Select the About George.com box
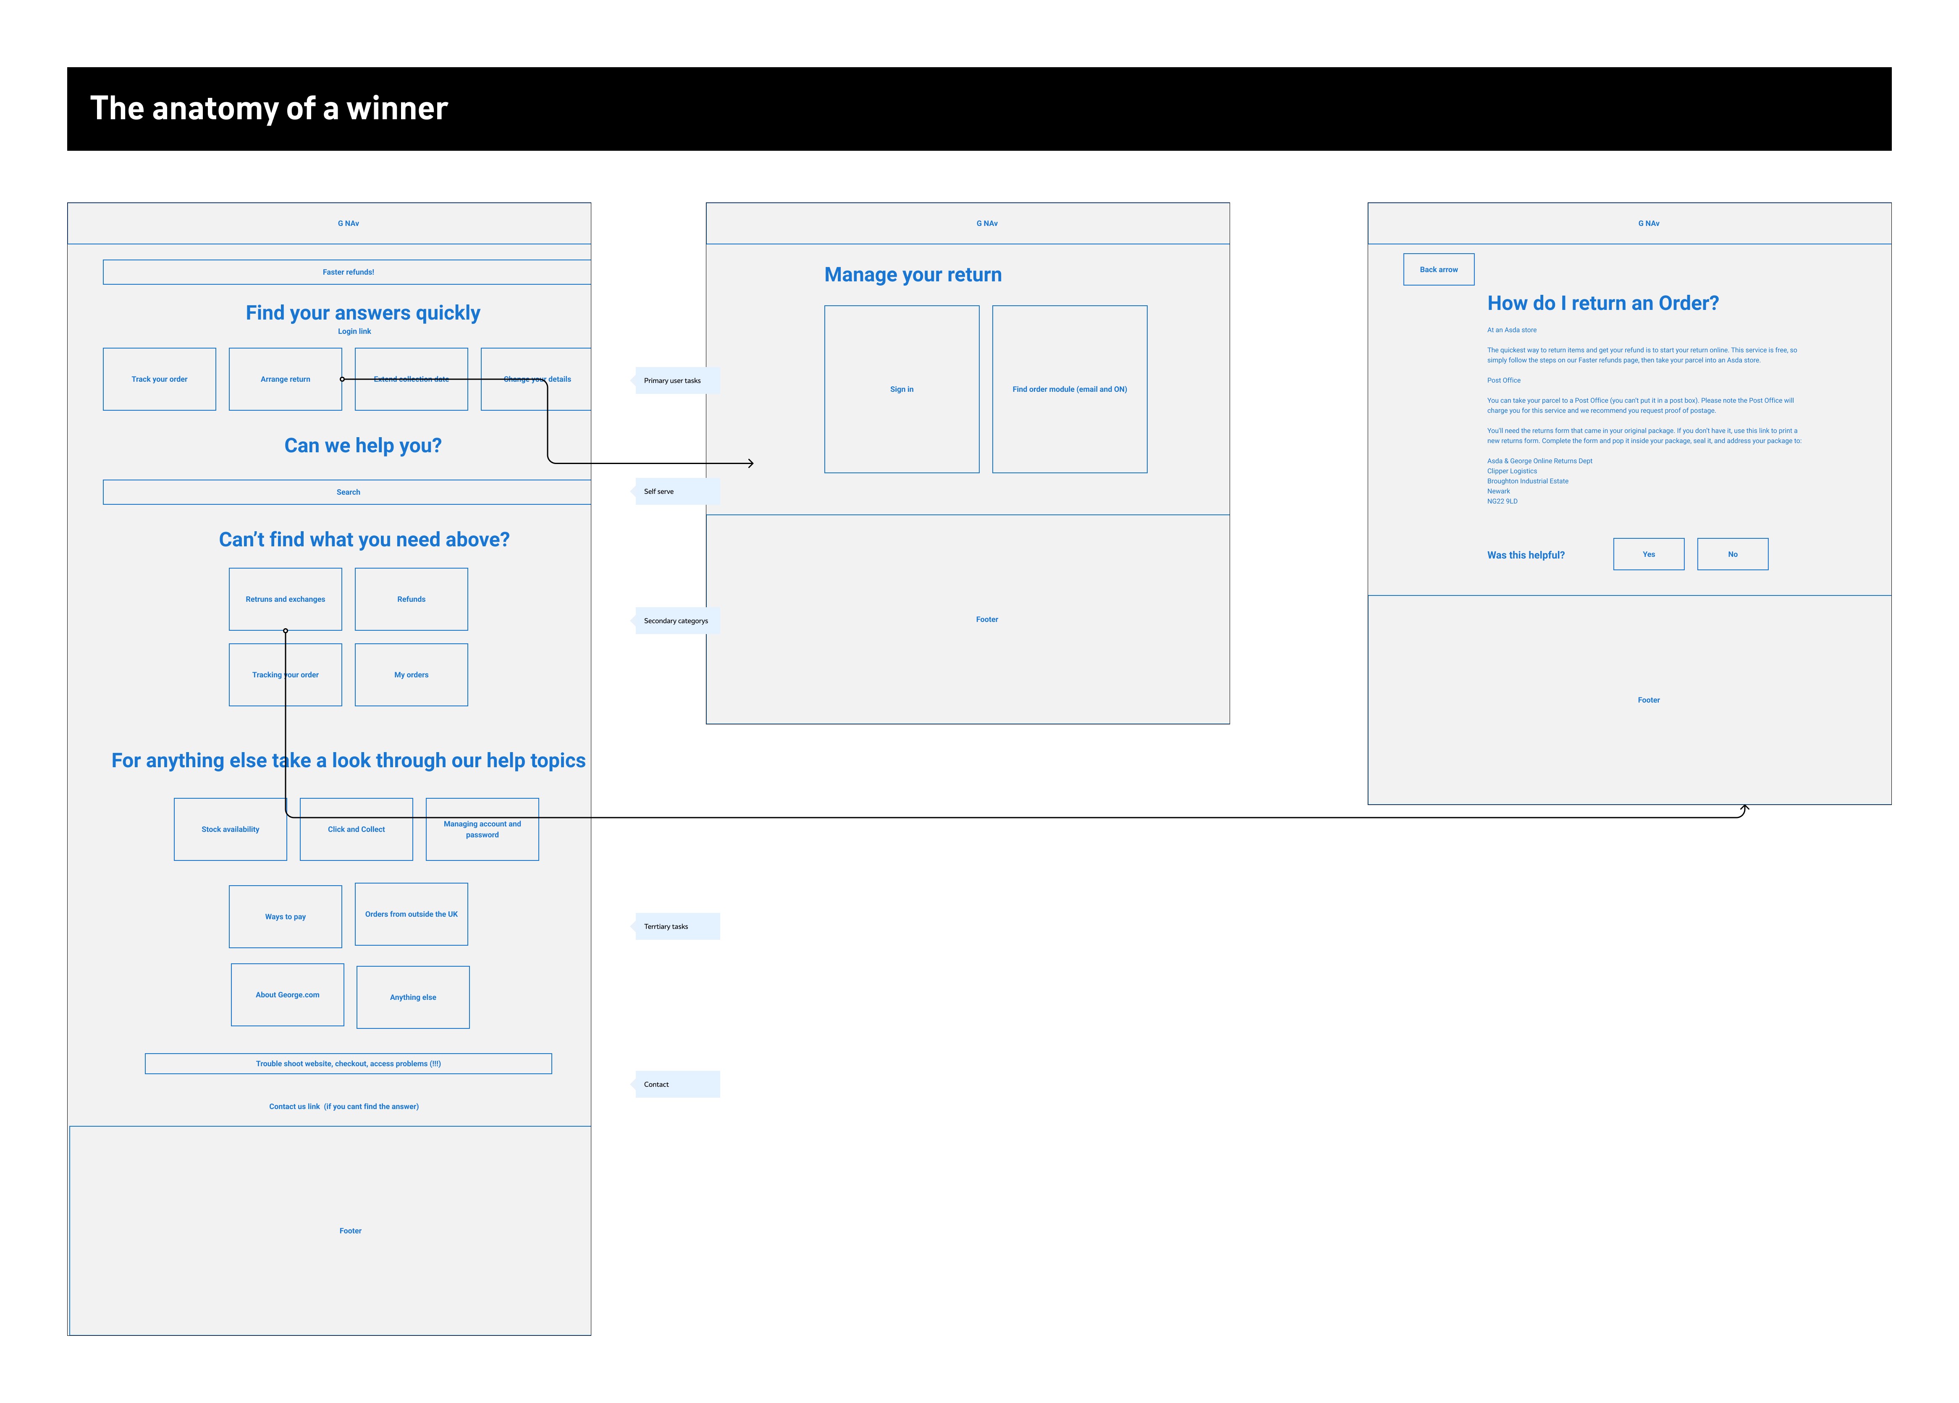The image size is (1959, 1403). tap(288, 995)
